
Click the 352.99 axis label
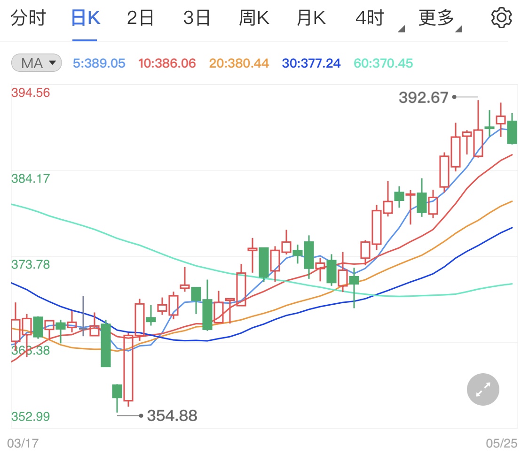click(31, 416)
